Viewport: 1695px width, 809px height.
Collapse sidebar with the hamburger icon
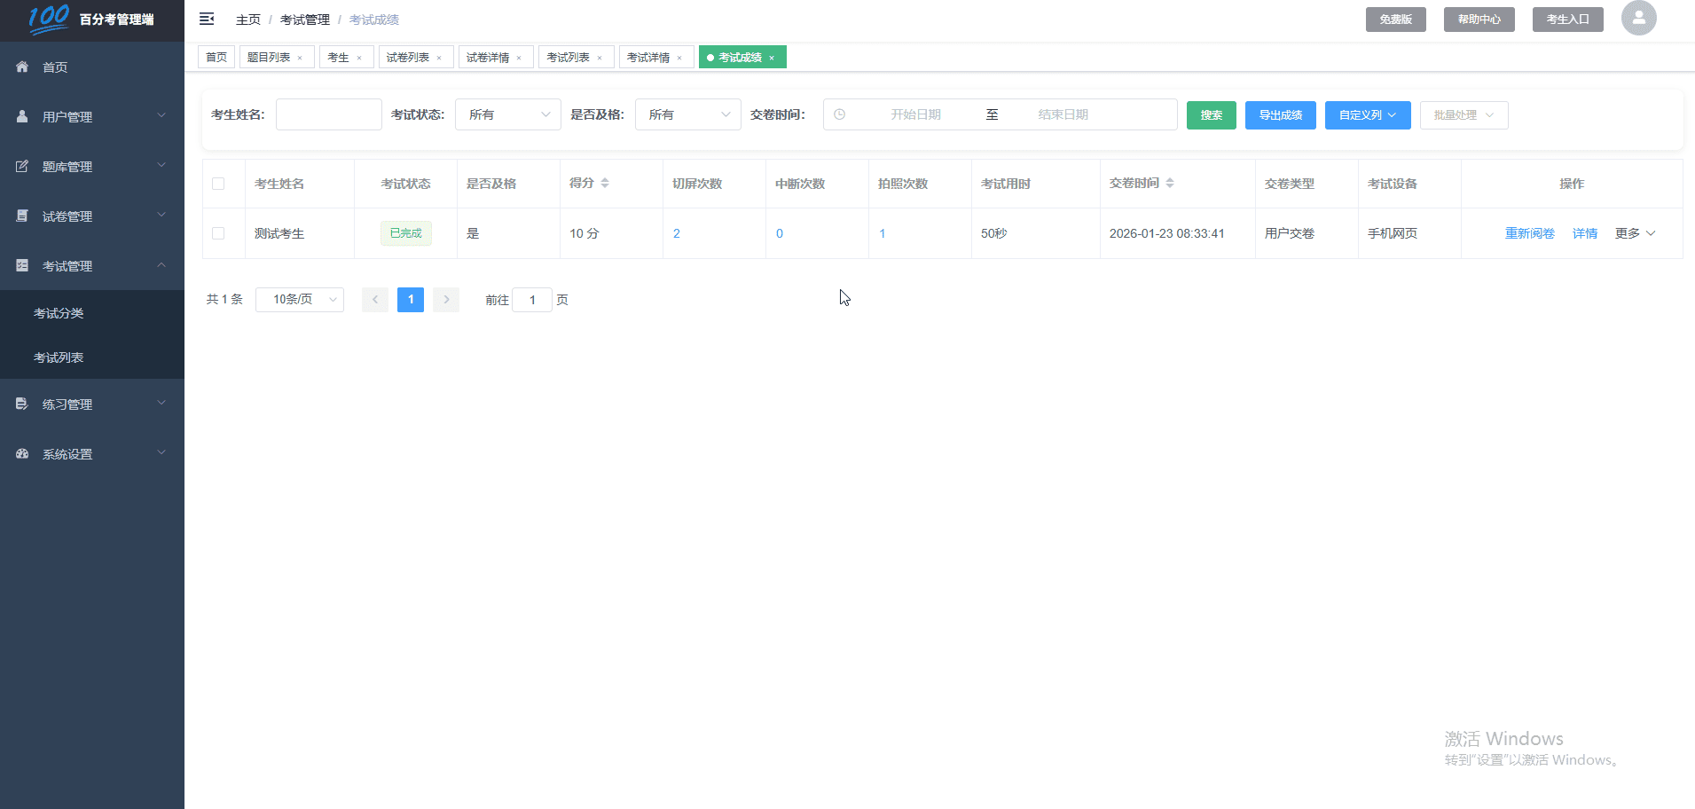(207, 19)
